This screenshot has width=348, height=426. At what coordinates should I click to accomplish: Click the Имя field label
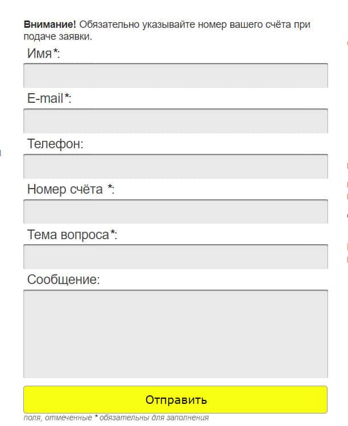39,54
